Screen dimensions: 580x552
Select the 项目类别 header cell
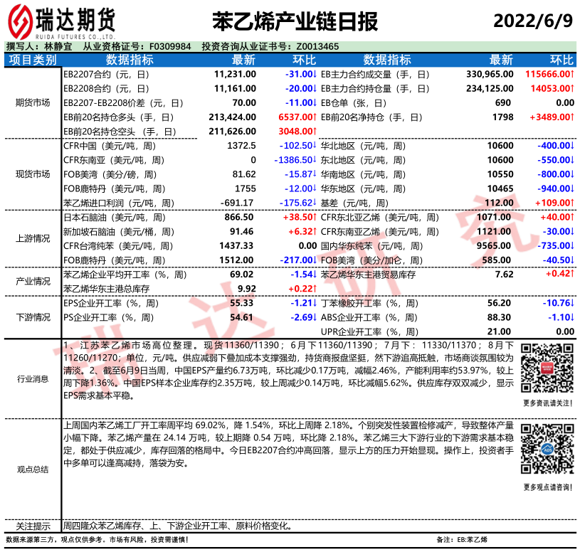32,60
